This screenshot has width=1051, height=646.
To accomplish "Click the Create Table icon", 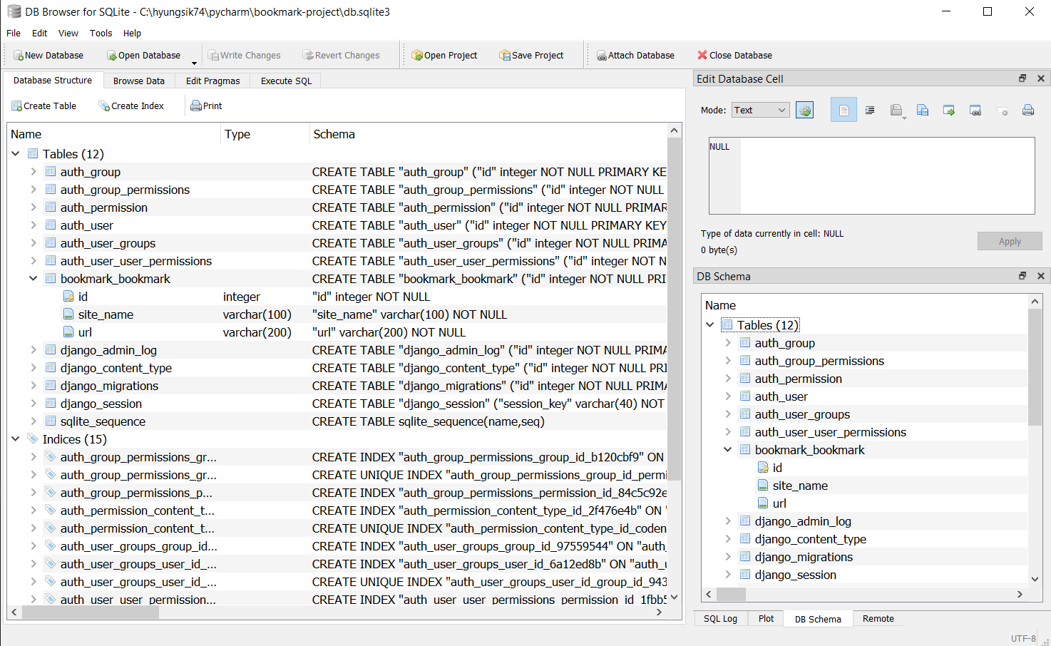I will pyautogui.click(x=17, y=106).
